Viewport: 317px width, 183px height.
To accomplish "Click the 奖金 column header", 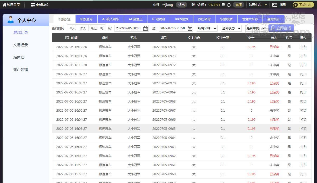I will (x=251, y=38).
